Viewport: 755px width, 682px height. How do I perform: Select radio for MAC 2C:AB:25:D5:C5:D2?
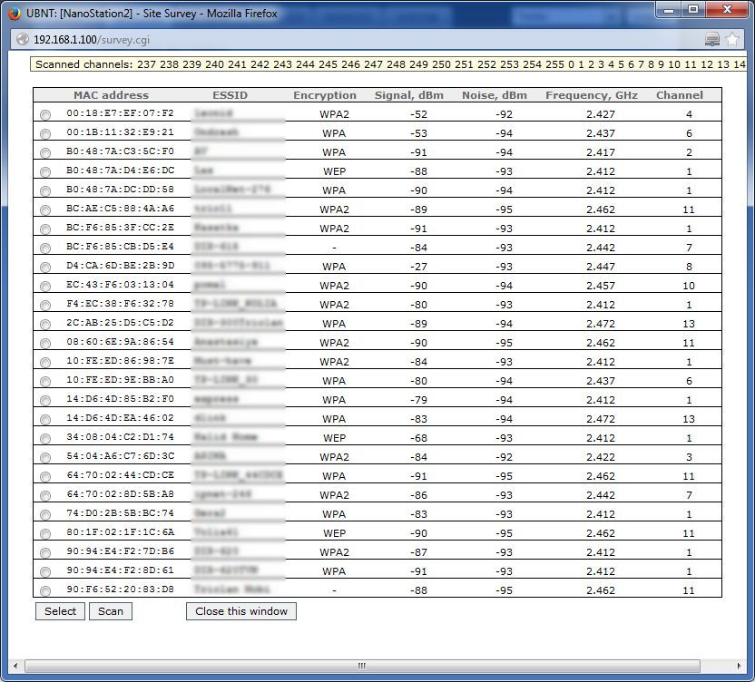point(45,325)
